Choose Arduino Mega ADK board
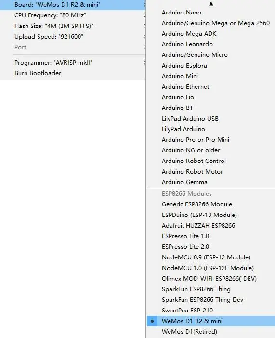This screenshot has height=338, width=275. pos(211,33)
